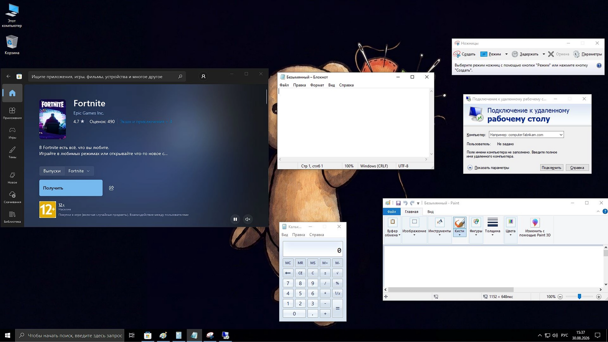
Task: Expand the Fortnite editions dropdown
Action: (79, 171)
